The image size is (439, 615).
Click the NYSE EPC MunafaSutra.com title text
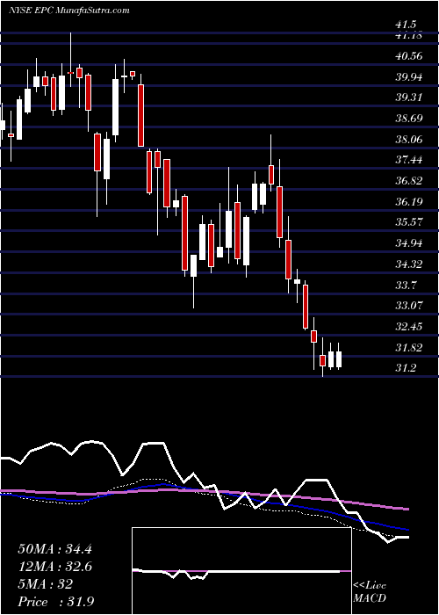(68, 11)
